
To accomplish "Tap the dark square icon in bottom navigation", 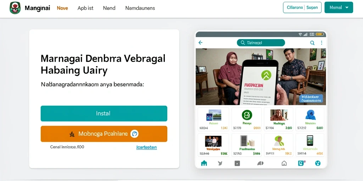I will pos(237,163).
